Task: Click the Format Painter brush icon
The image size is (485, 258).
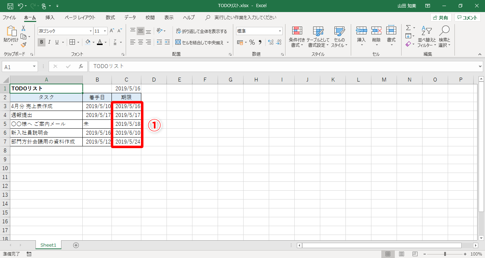Action: pyautogui.click(x=23, y=45)
